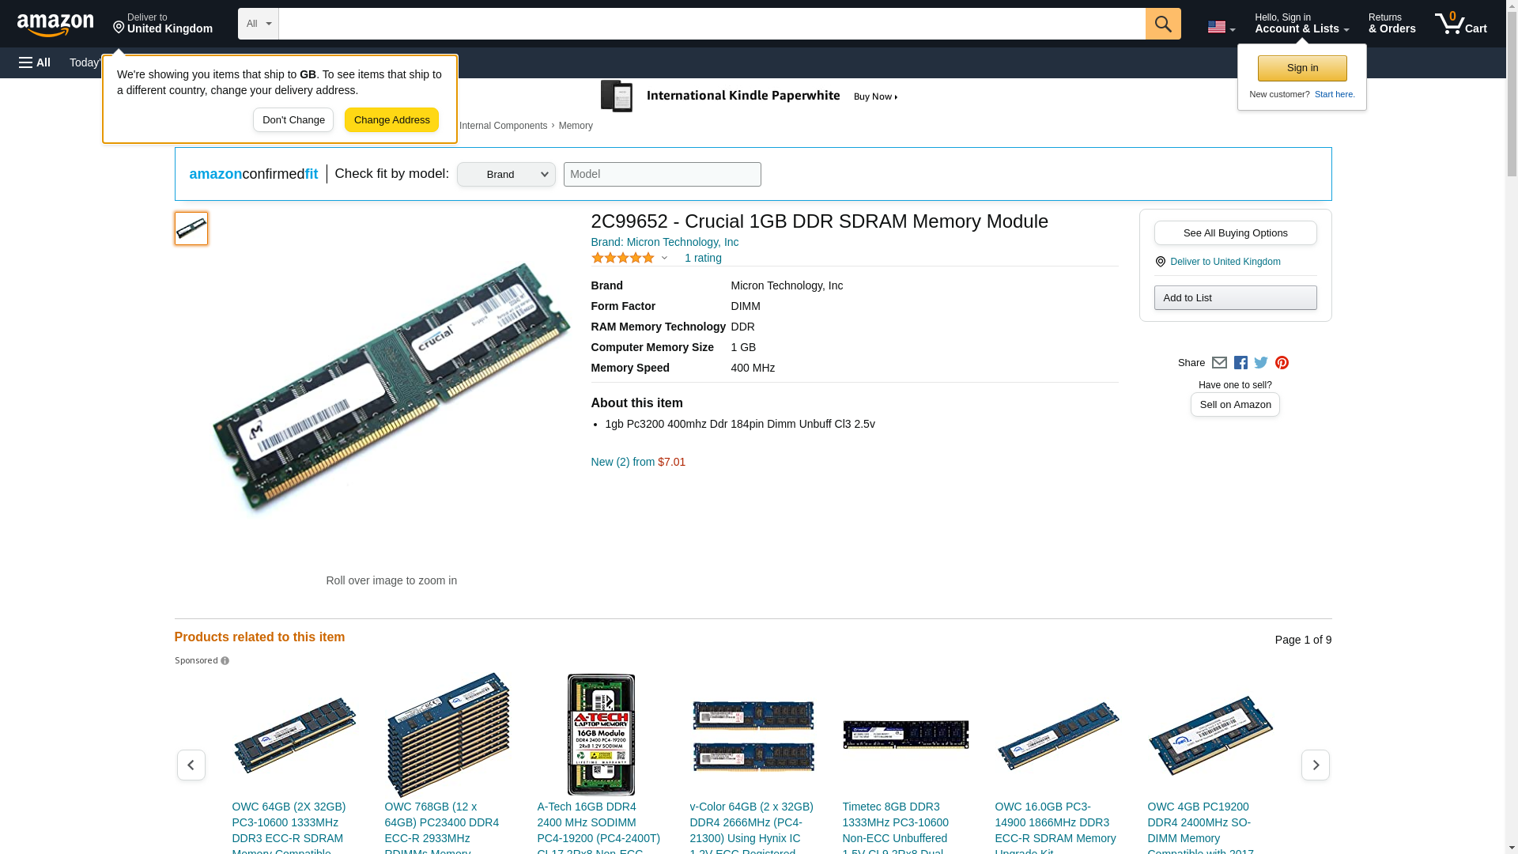Screen dimensions: 1518x854
Task: Open the shopping cart
Action: pyautogui.click(x=1460, y=24)
